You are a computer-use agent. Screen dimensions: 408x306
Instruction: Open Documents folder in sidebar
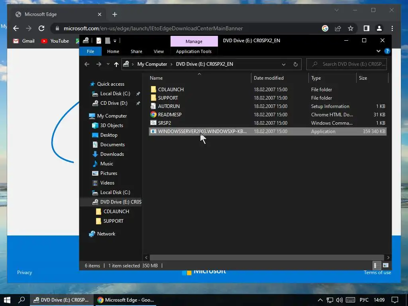(112, 145)
